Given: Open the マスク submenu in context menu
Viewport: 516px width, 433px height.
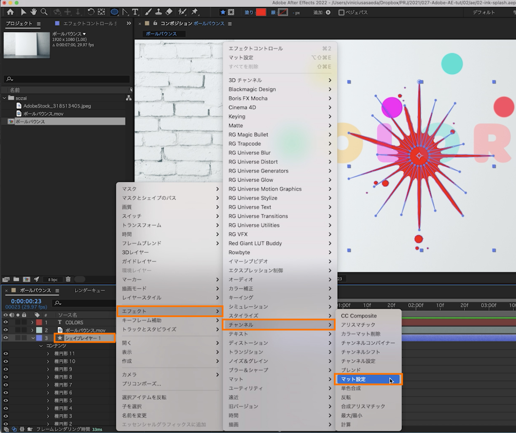Looking at the screenshot, I should (170, 189).
